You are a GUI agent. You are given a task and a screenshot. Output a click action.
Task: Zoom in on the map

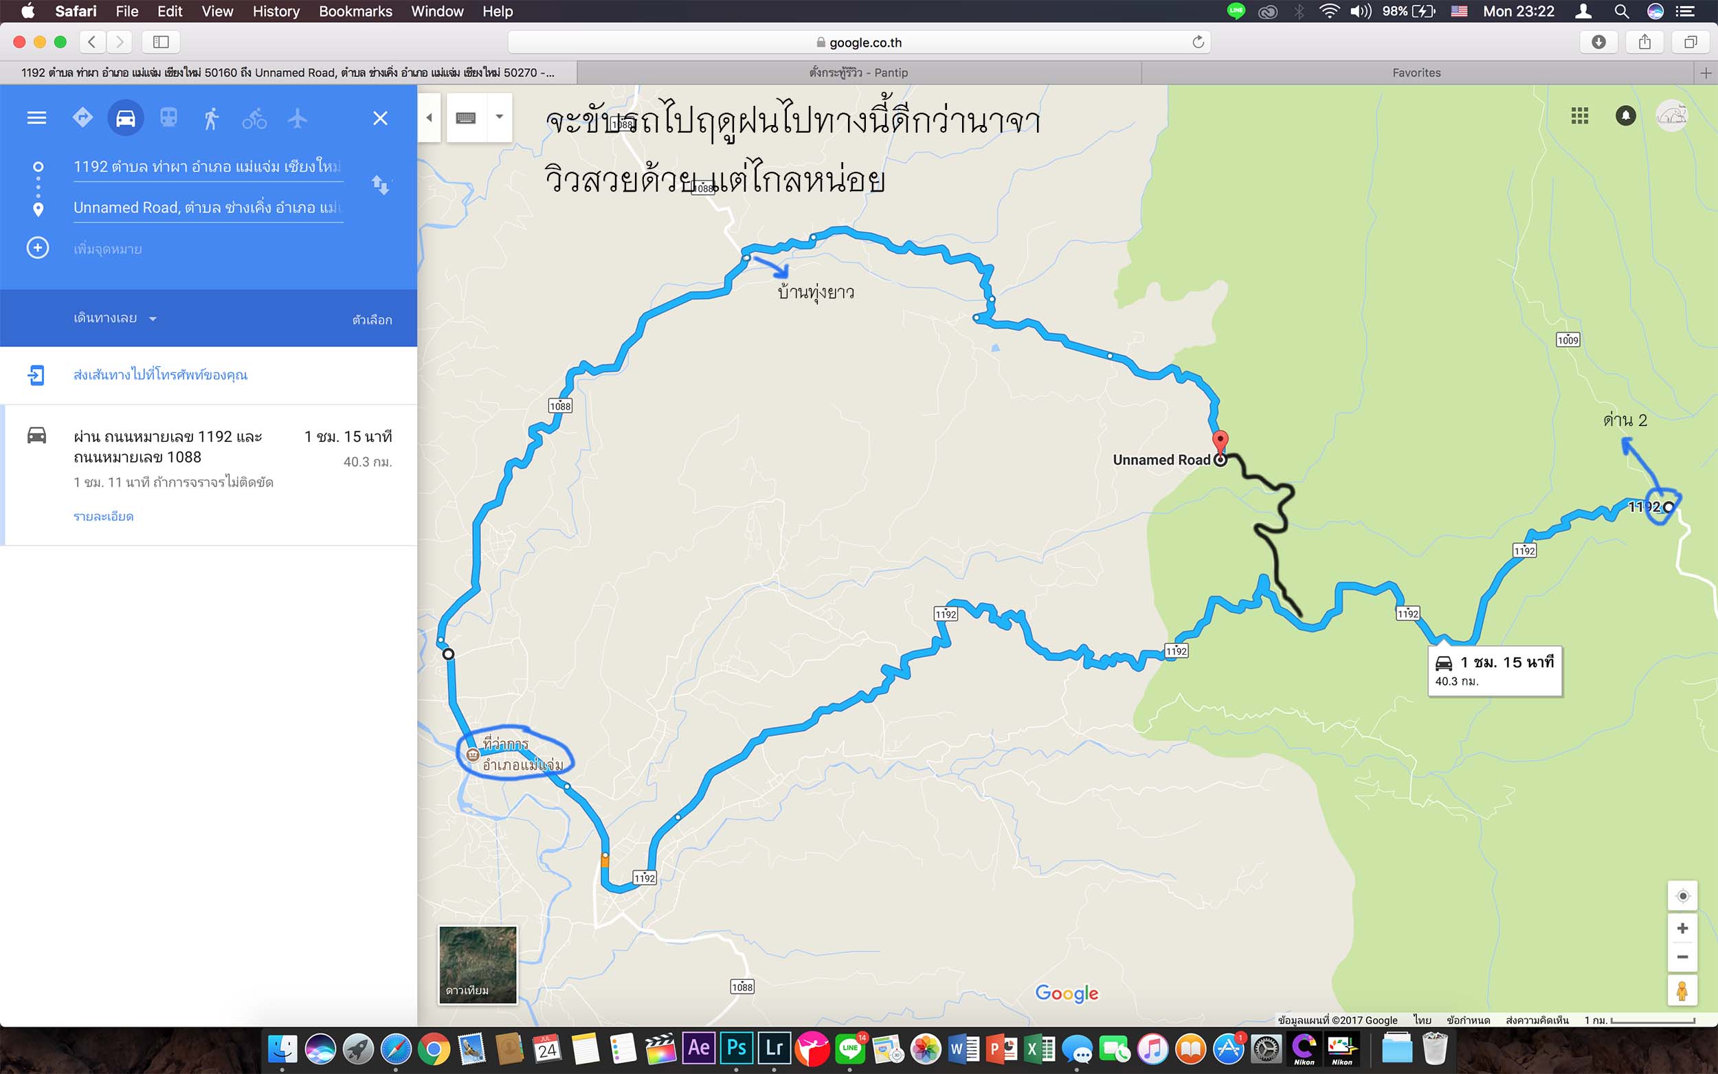click(x=1682, y=928)
